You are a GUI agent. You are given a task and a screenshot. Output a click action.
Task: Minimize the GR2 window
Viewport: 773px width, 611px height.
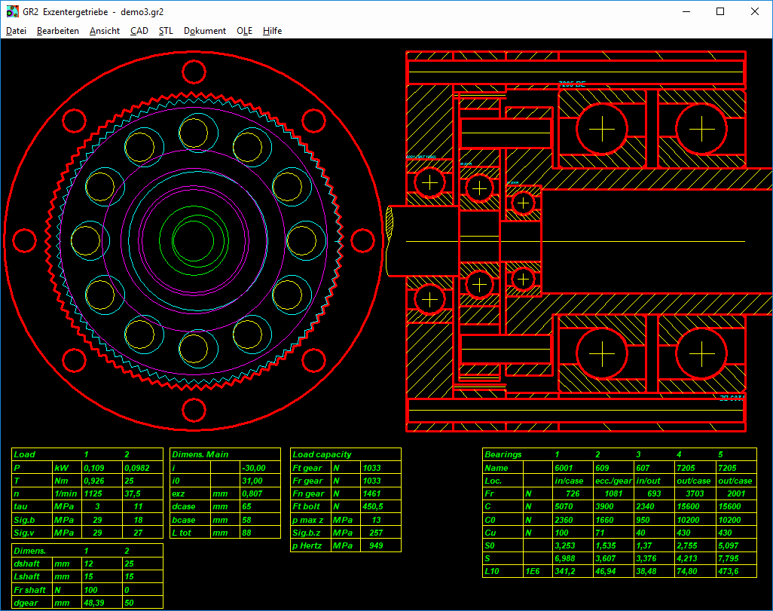686,11
